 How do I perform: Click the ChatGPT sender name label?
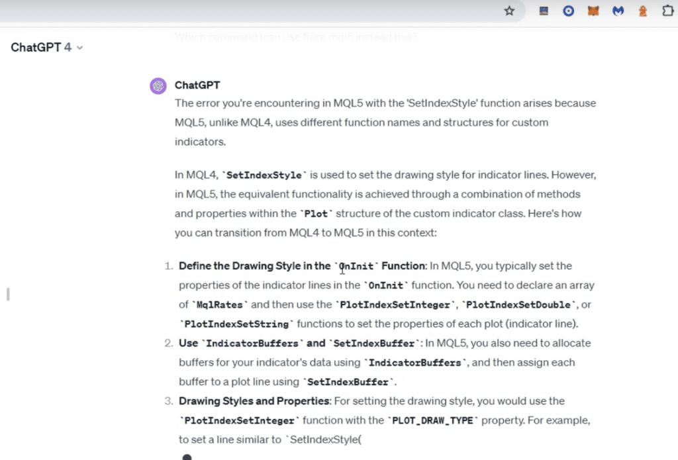pyautogui.click(x=197, y=85)
